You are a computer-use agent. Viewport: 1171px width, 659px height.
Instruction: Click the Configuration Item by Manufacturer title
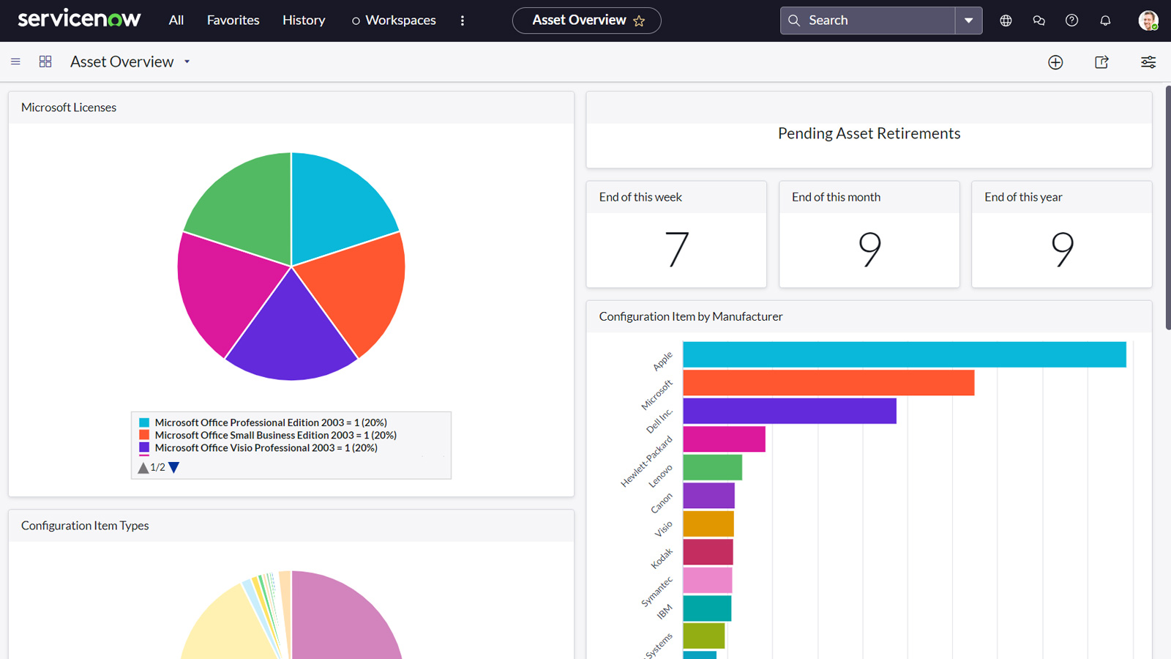[691, 316]
